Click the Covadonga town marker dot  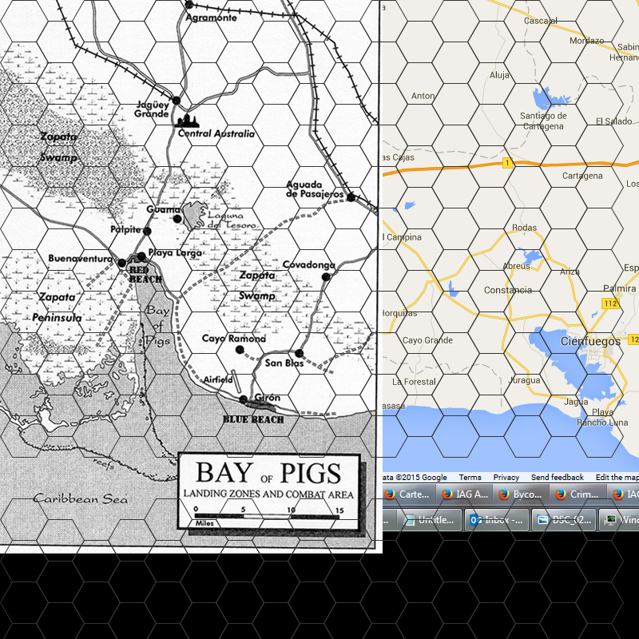[326, 276]
